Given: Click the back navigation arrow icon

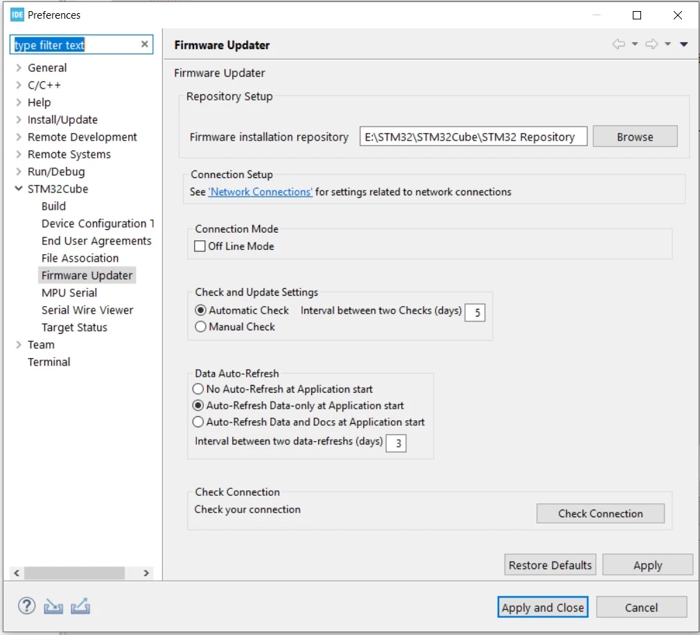Looking at the screenshot, I should pyautogui.click(x=618, y=44).
